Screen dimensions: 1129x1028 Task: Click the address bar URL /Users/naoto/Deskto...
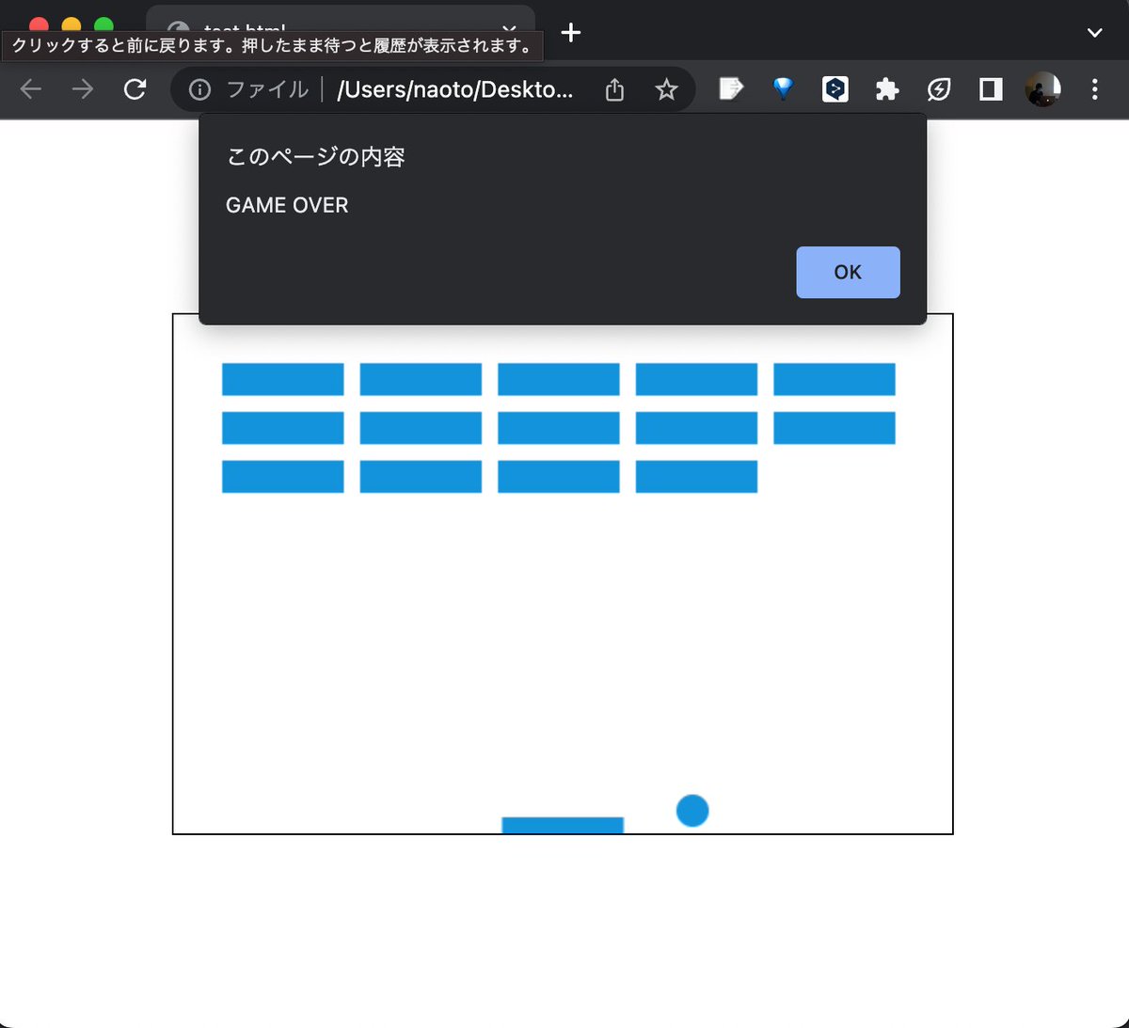pyautogui.click(x=455, y=89)
